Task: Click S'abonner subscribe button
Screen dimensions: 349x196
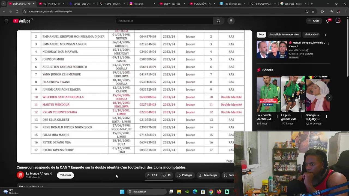Action: pos(65,175)
